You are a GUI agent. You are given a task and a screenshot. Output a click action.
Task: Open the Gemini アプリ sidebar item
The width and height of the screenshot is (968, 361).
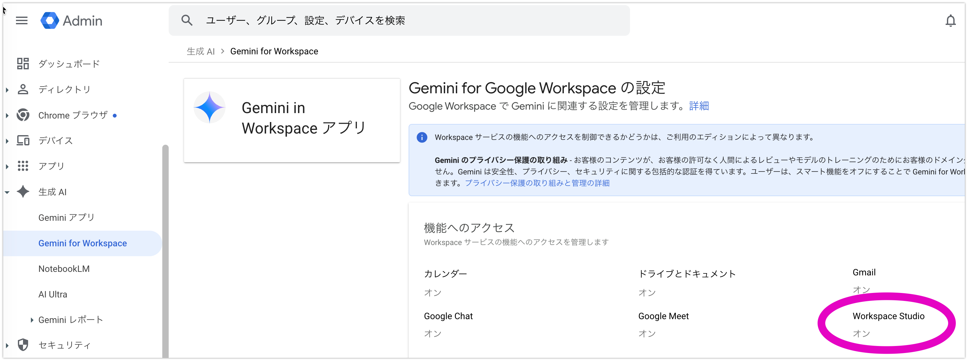tap(66, 218)
